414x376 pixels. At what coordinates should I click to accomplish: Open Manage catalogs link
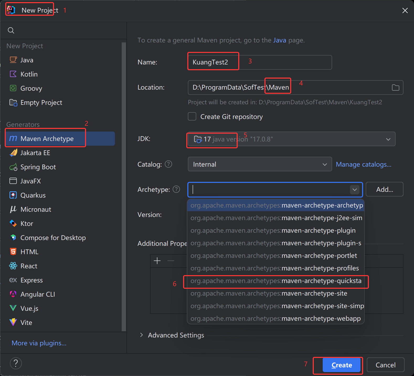tap(363, 164)
